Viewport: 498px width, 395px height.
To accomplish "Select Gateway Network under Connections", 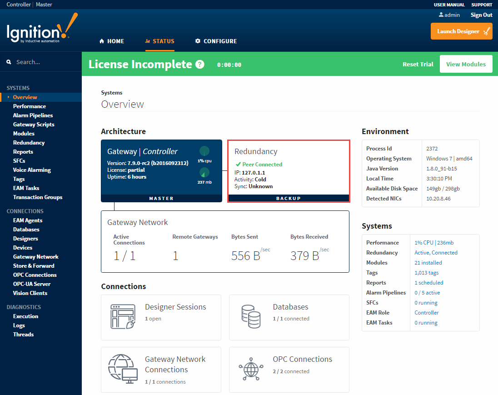I will pyautogui.click(x=35, y=257).
